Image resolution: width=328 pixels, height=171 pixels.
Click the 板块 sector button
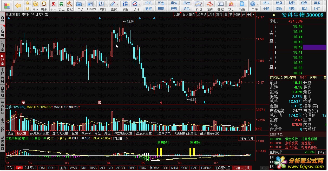click(x=266, y=3)
